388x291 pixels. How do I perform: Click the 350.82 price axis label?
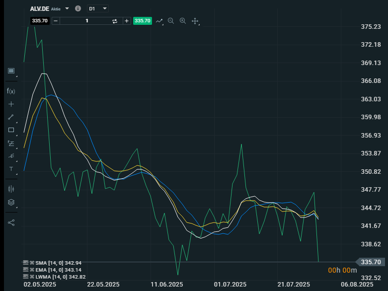click(371, 172)
